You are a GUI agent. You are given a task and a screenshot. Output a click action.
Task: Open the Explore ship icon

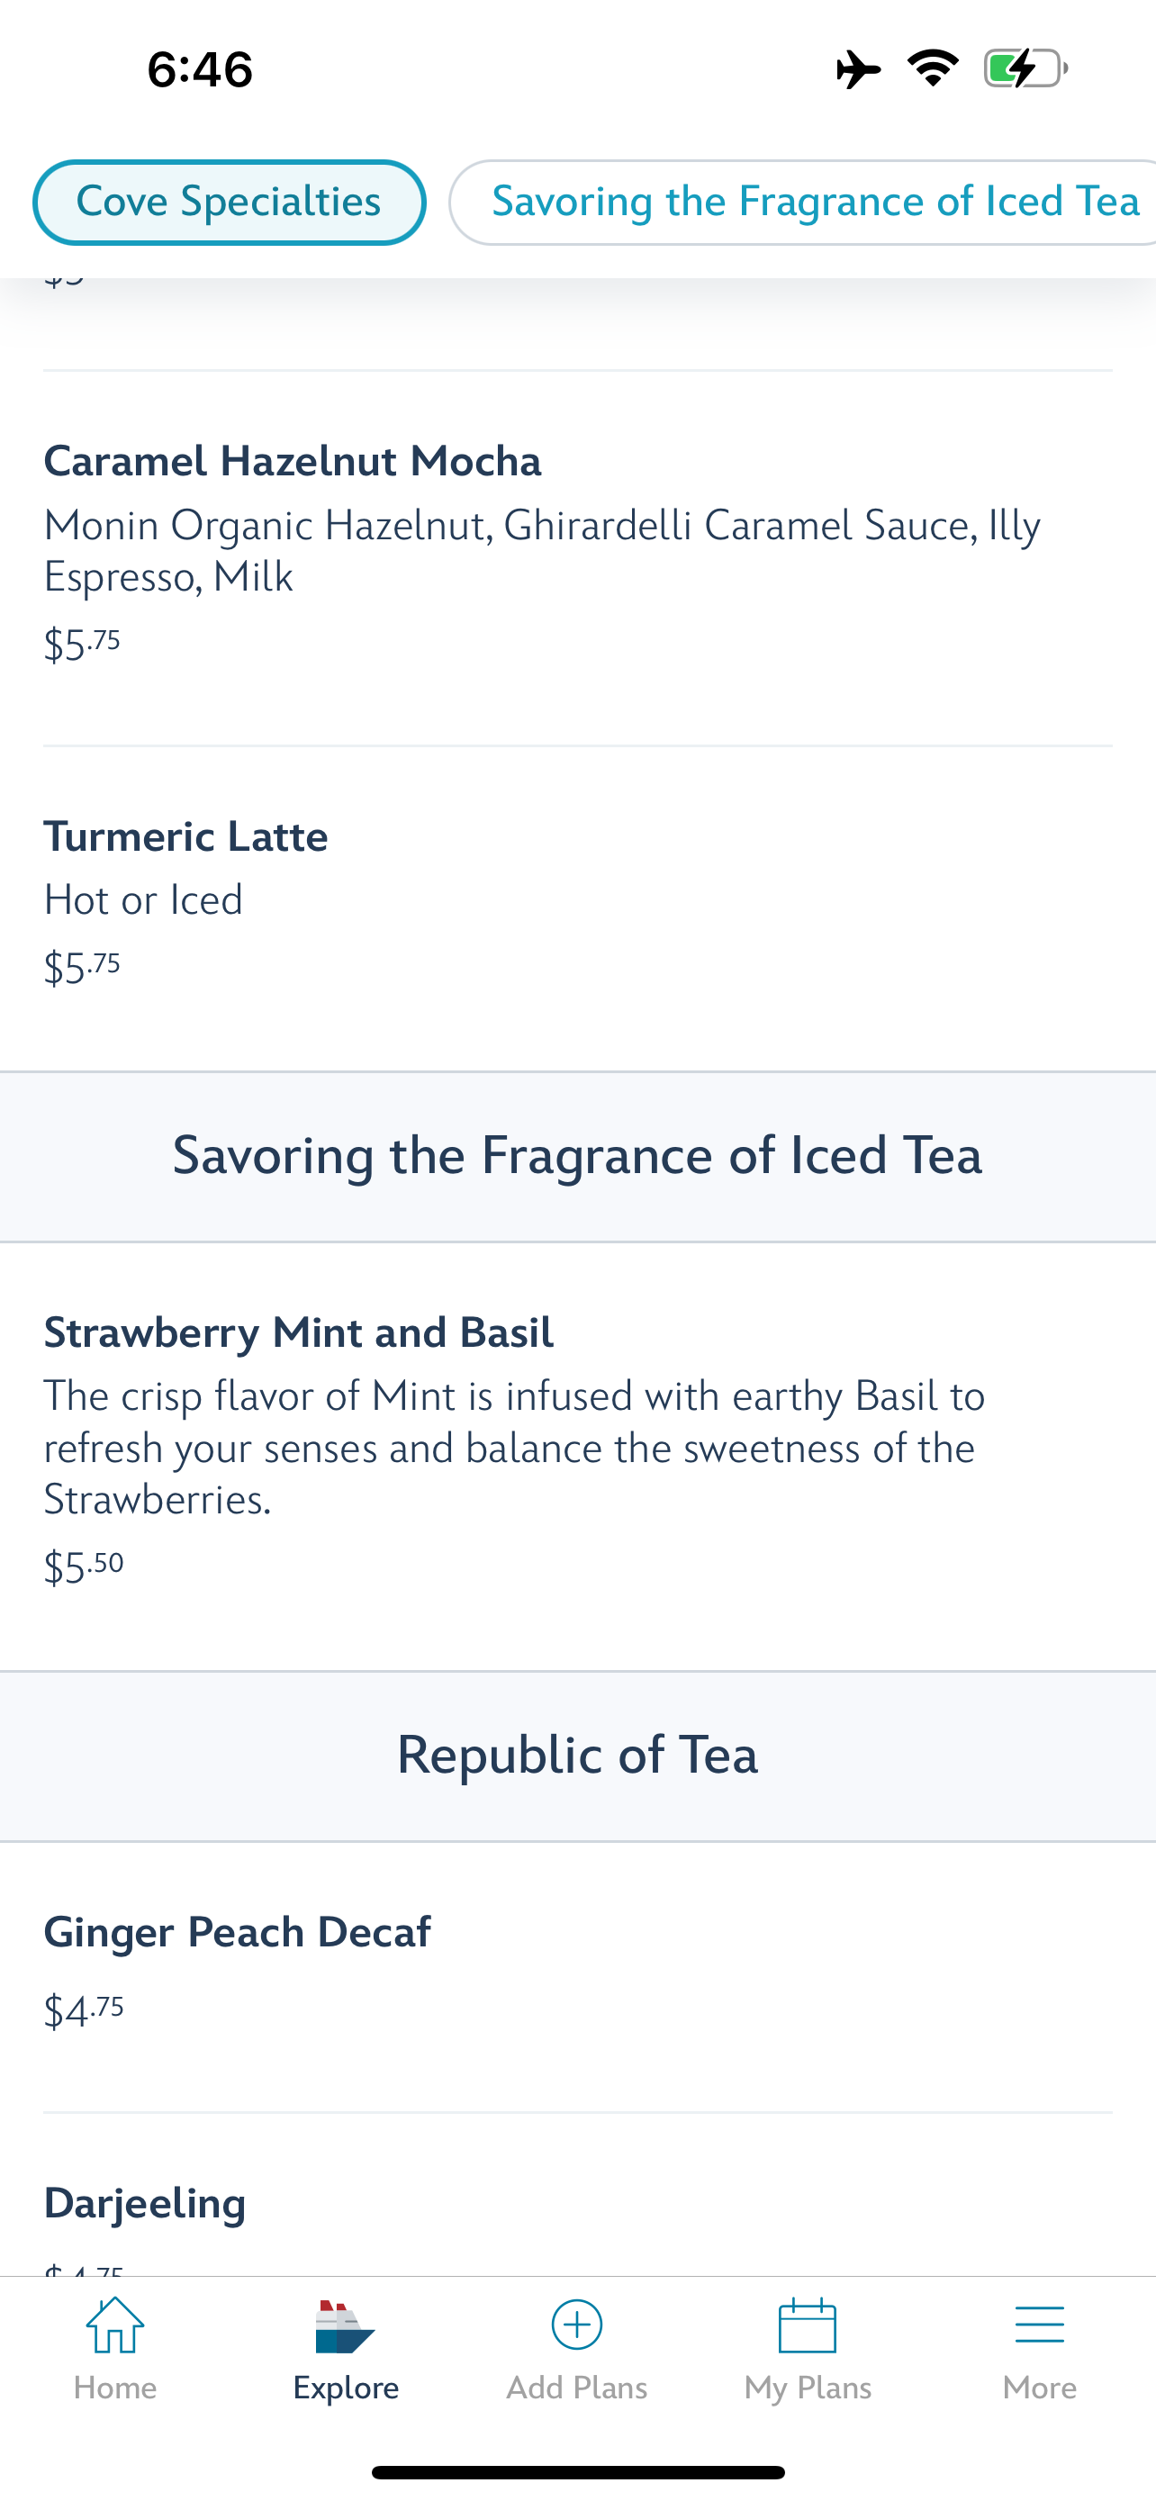coord(346,2326)
